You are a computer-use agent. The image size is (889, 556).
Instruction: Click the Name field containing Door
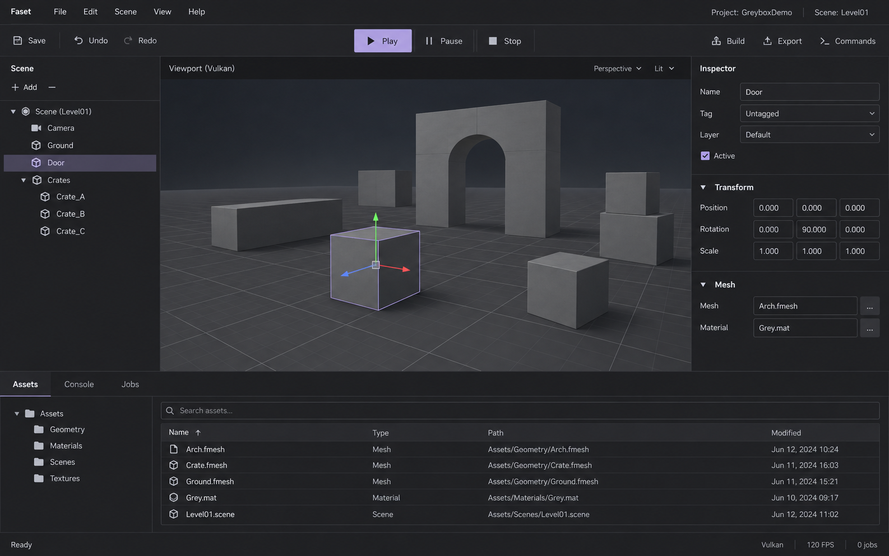tap(809, 92)
